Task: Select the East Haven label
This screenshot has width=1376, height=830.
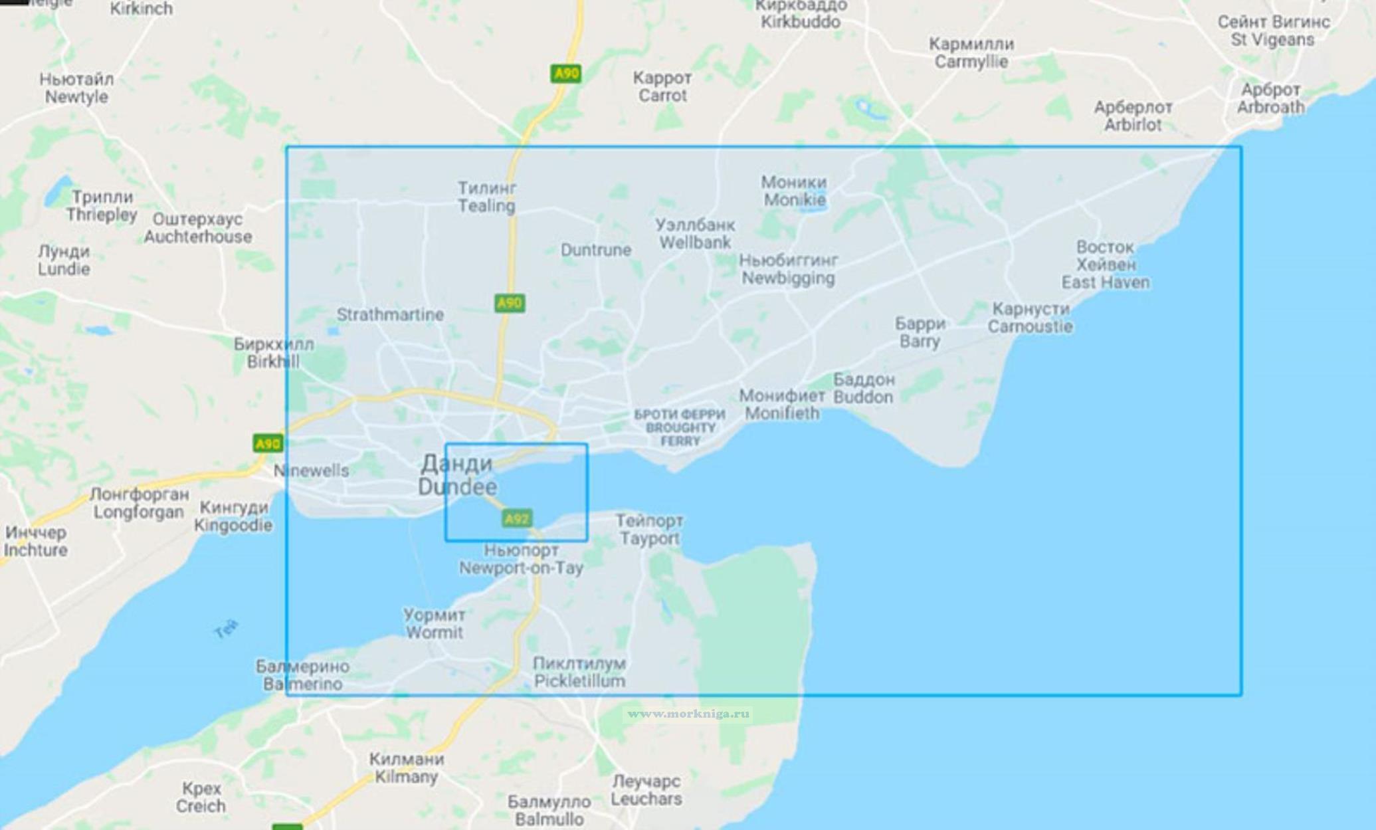Action: [x=1106, y=264]
